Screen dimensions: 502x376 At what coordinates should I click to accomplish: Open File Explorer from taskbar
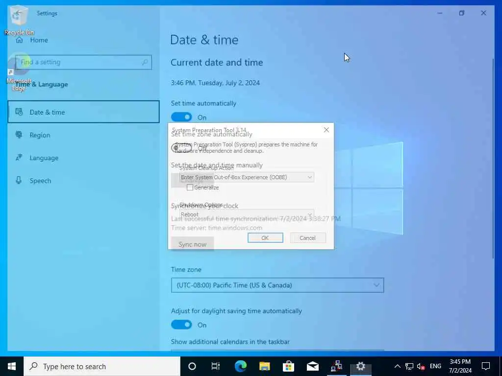pos(264,366)
